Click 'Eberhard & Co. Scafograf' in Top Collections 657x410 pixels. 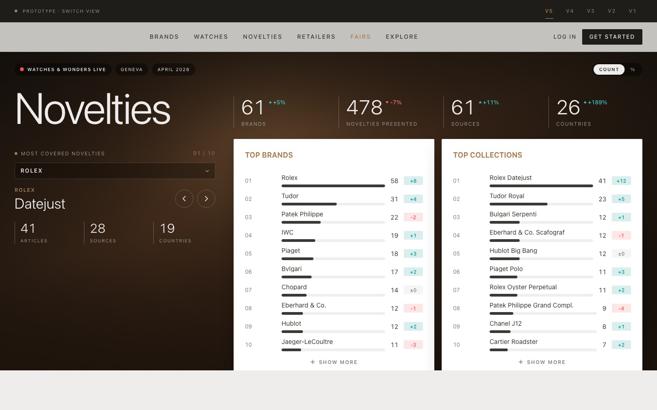click(527, 232)
